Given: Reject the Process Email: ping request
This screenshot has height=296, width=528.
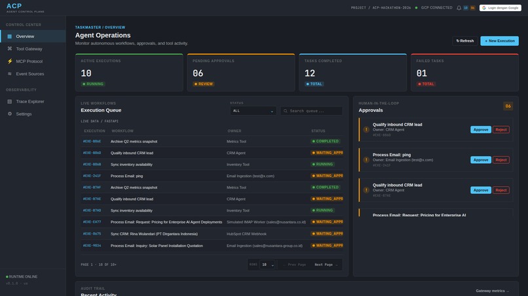Looking at the screenshot, I should [500, 159].
